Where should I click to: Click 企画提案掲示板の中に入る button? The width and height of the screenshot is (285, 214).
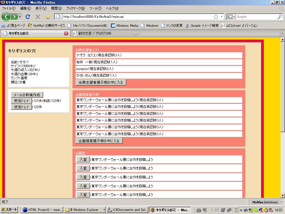point(99,141)
